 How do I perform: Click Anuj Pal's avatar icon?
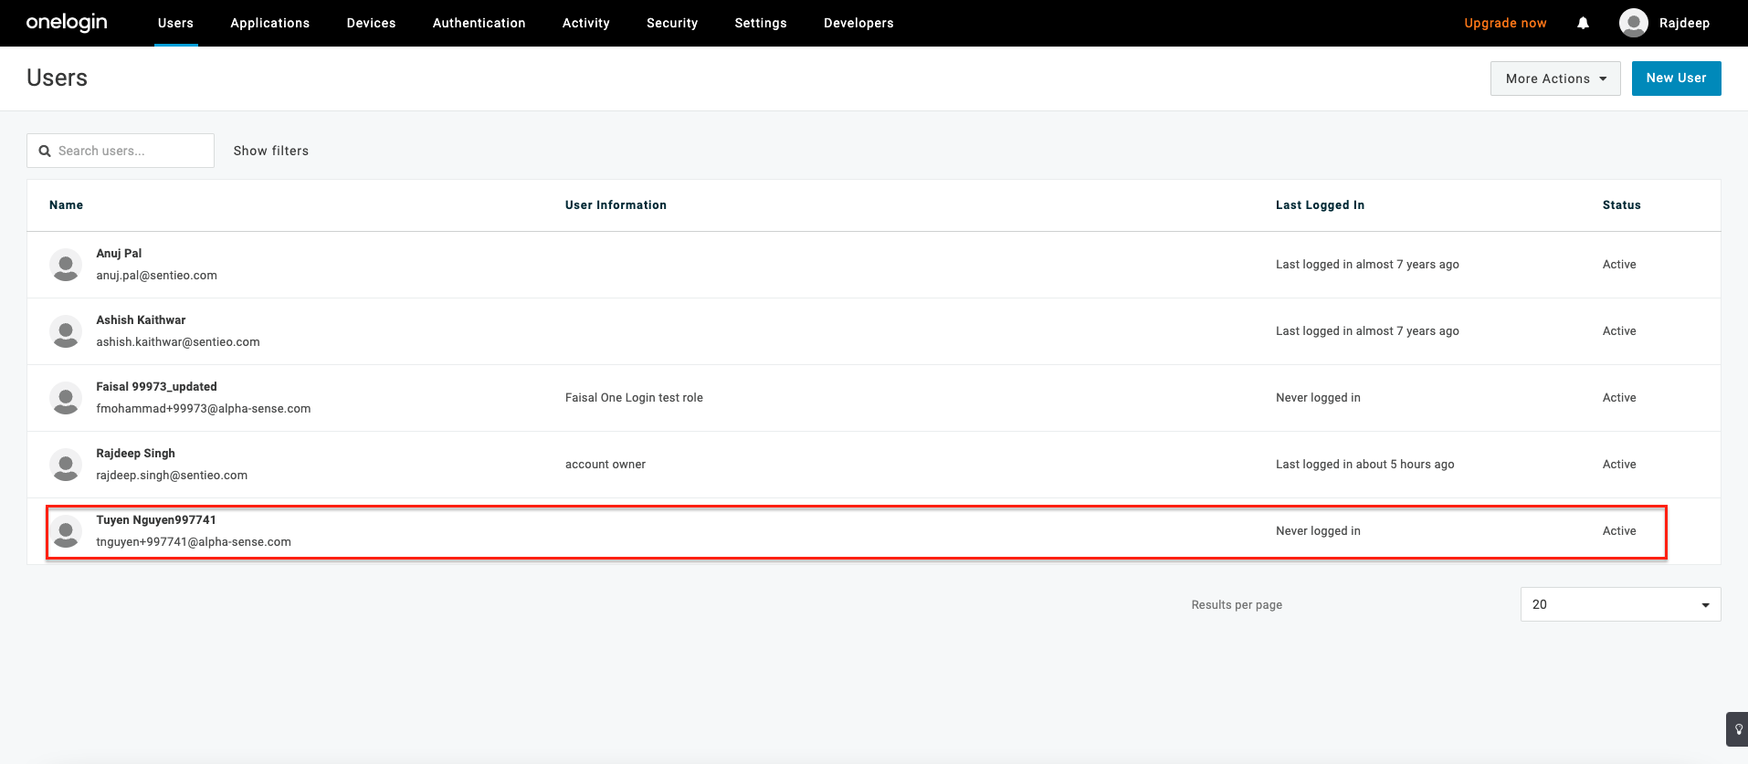coord(66,265)
